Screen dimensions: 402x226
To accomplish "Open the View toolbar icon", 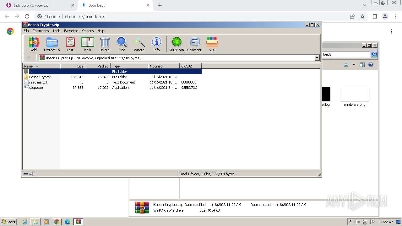I will click(x=87, y=44).
